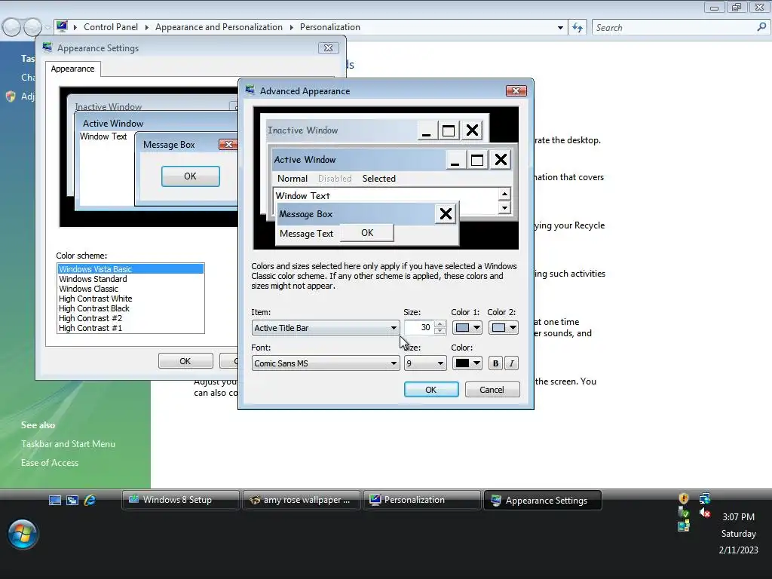Image resolution: width=772 pixels, height=579 pixels.
Task: Click the Forward navigation button
Action: pyautogui.click(x=32, y=27)
